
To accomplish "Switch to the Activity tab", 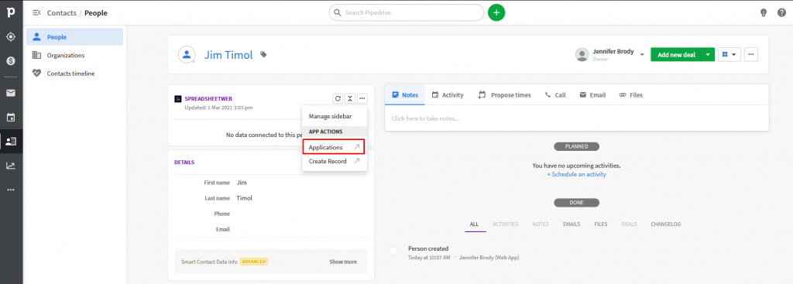I will [x=448, y=94].
